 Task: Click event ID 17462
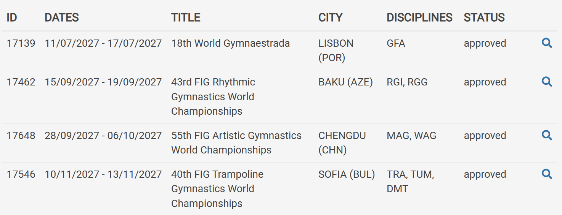click(x=21, y=82)
